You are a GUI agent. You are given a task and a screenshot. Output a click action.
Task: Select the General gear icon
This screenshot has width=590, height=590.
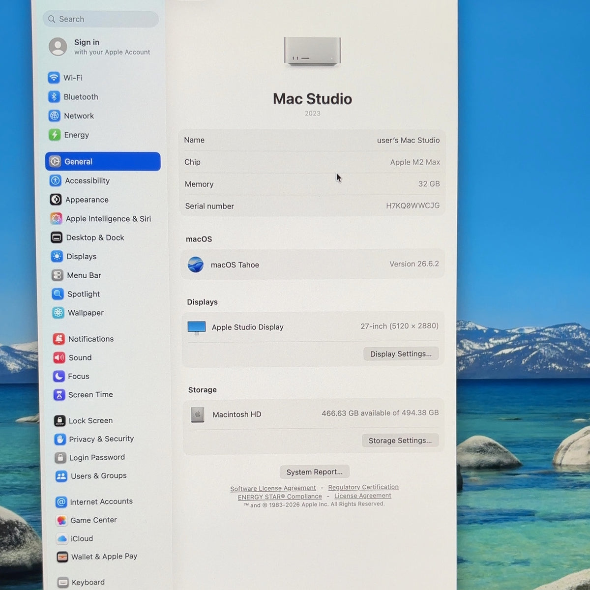pos(55,161)
